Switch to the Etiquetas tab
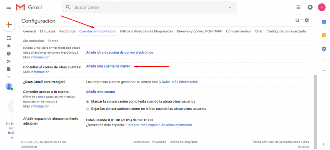Image resolution: width=330 pixels, height=150 pixels. pyautogui.click(x=48, y=31)
